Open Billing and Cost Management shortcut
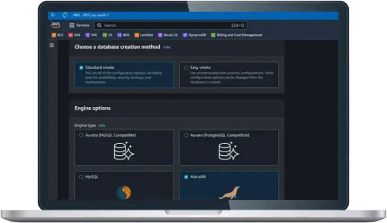Viewport: 387px width, 223px height. click(x=237, y=35)
